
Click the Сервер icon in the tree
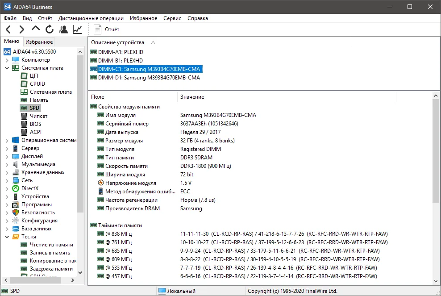pyautogui.click(x=16, y=148)
